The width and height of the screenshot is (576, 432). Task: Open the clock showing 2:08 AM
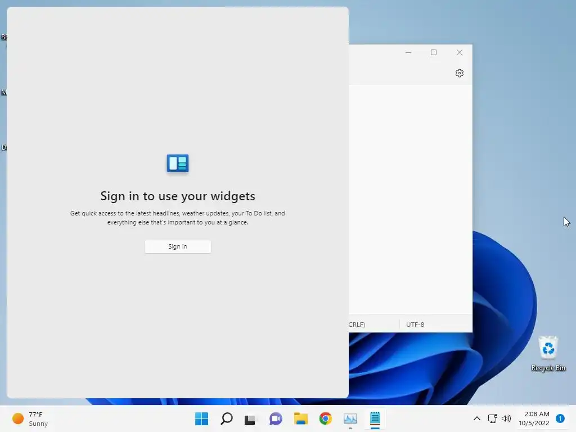[x=534, y=418]
